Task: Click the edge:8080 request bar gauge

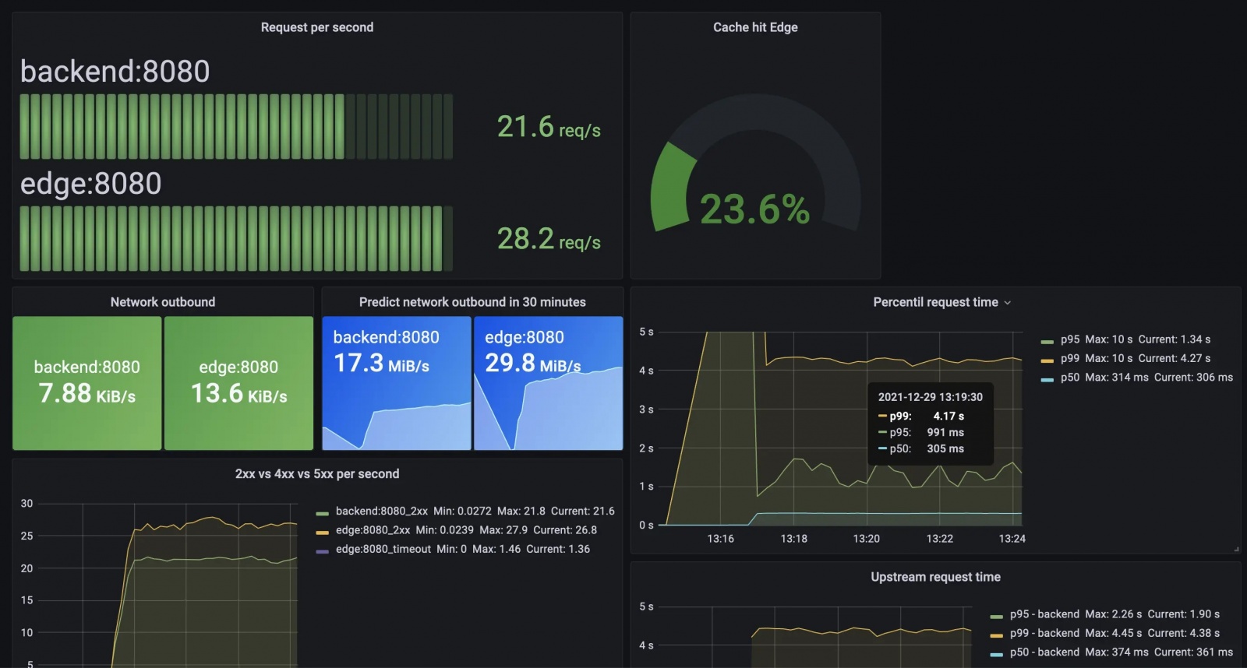Action: [x=236, y=239]
